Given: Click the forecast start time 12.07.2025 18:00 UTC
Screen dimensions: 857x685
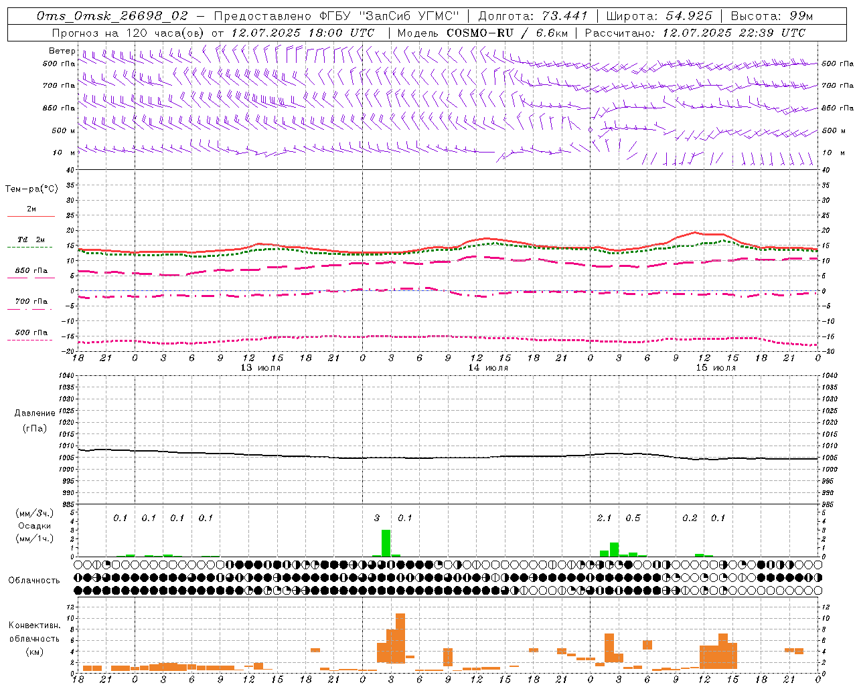Looking at the screenshot, I should (303, 33).
